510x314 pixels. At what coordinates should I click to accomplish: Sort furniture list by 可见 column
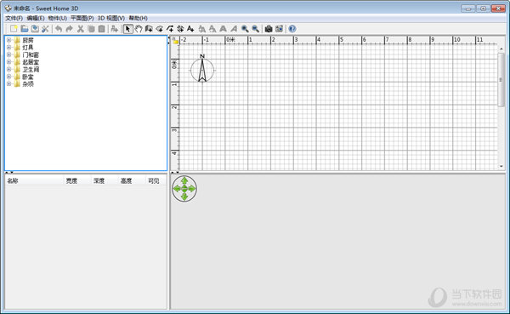pos(156,180)
